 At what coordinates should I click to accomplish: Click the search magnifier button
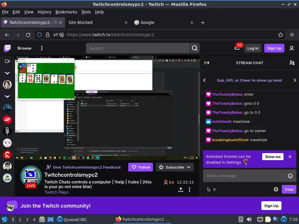[x=194, y=48]
